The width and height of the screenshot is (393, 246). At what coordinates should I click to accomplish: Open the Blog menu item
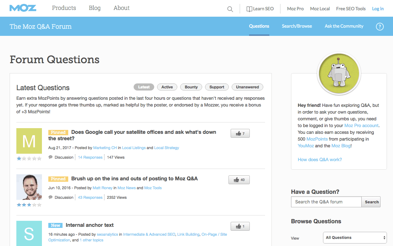point(95,8)
